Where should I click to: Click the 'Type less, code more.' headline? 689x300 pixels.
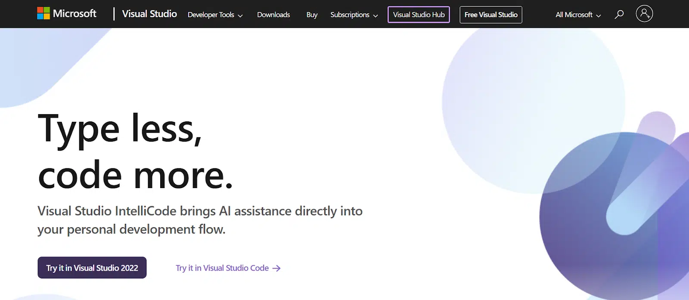[136, 152]
